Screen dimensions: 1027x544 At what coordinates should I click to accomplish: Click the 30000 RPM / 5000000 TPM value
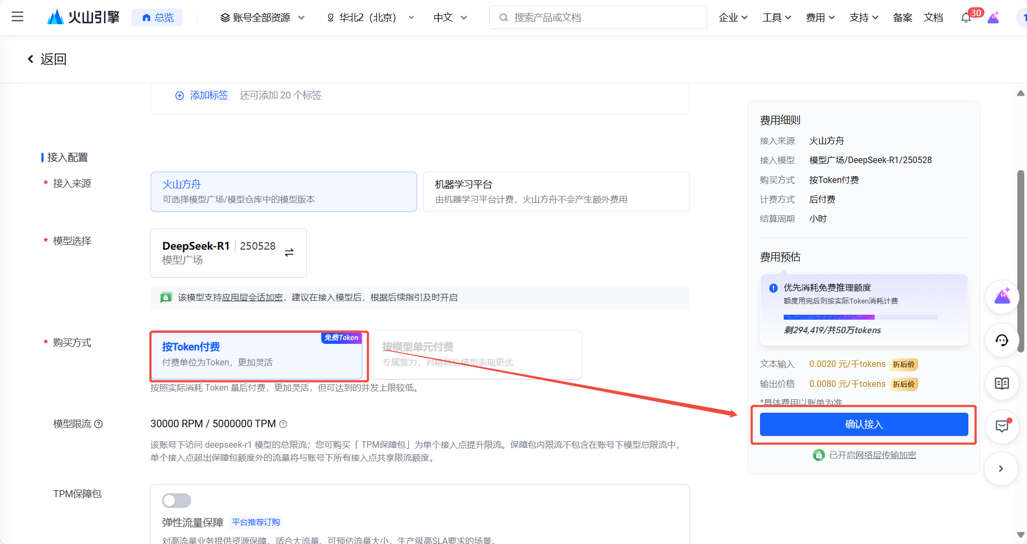tap(213, 424)
